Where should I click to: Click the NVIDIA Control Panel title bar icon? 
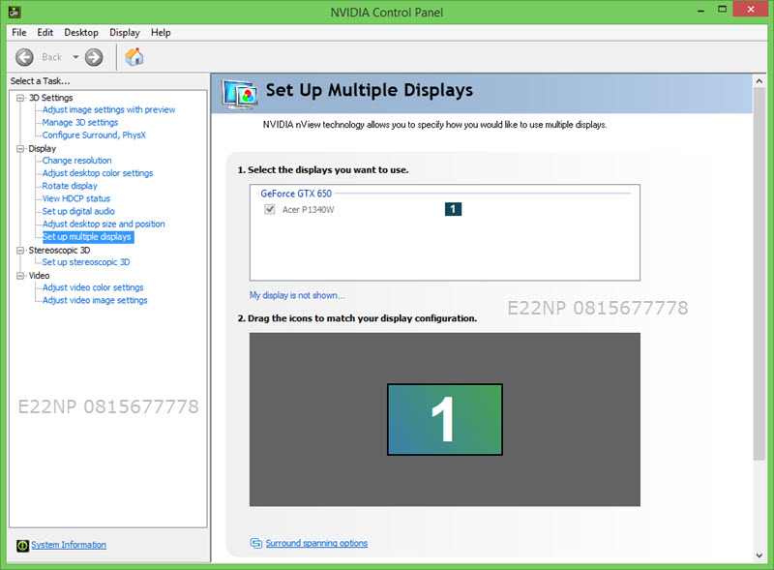(x=15, y=12)
